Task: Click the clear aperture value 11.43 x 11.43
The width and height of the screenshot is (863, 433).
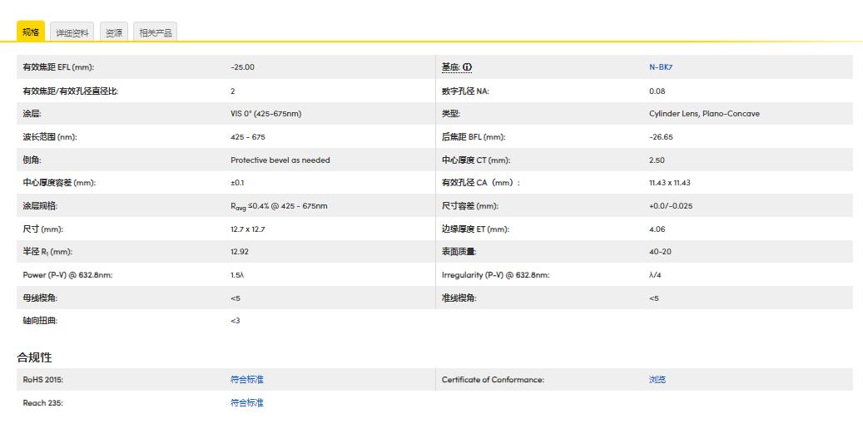Action: pos(669,183)
